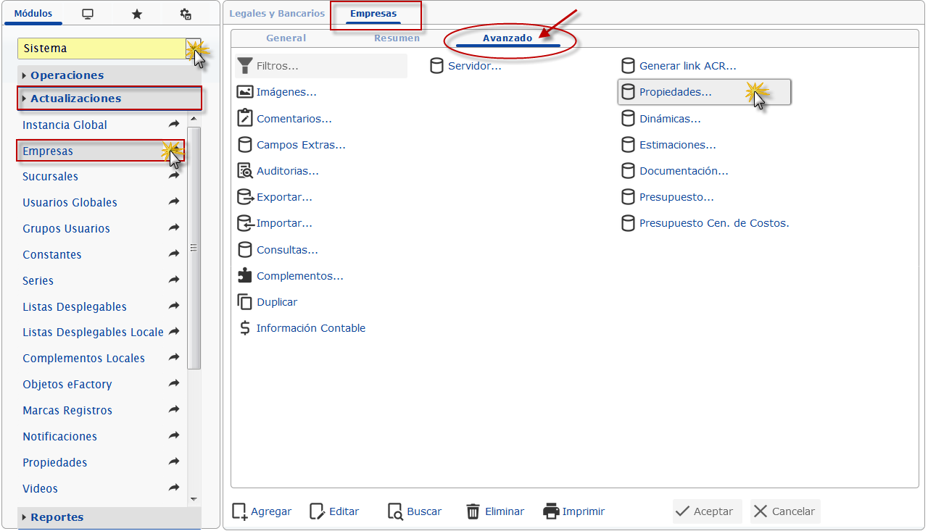Click the Comentarios clipboard icon

pos(245,118)
